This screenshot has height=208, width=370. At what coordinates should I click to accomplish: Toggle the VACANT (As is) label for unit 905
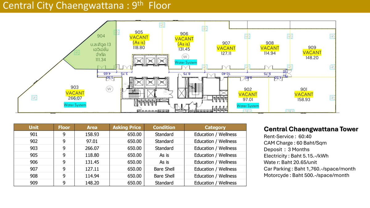pos(139,39)
